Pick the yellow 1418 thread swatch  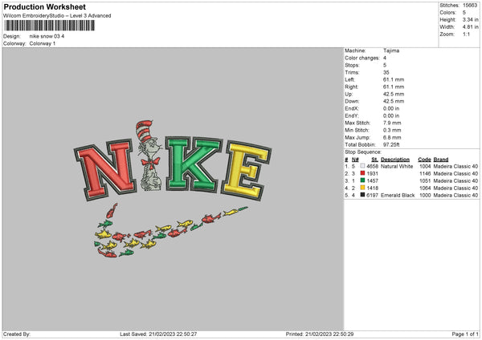click(363, 188)
